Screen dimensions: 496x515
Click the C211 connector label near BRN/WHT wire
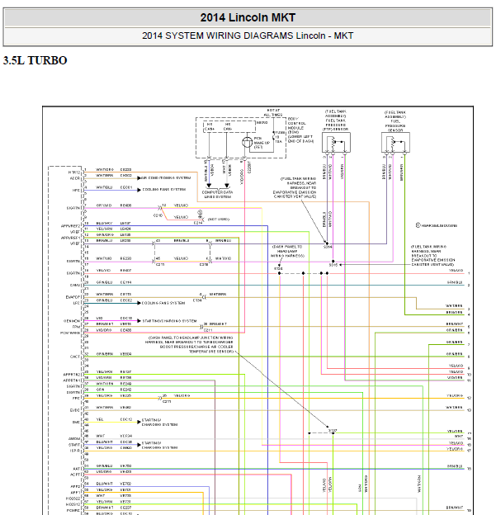click(x=208, y=330)
